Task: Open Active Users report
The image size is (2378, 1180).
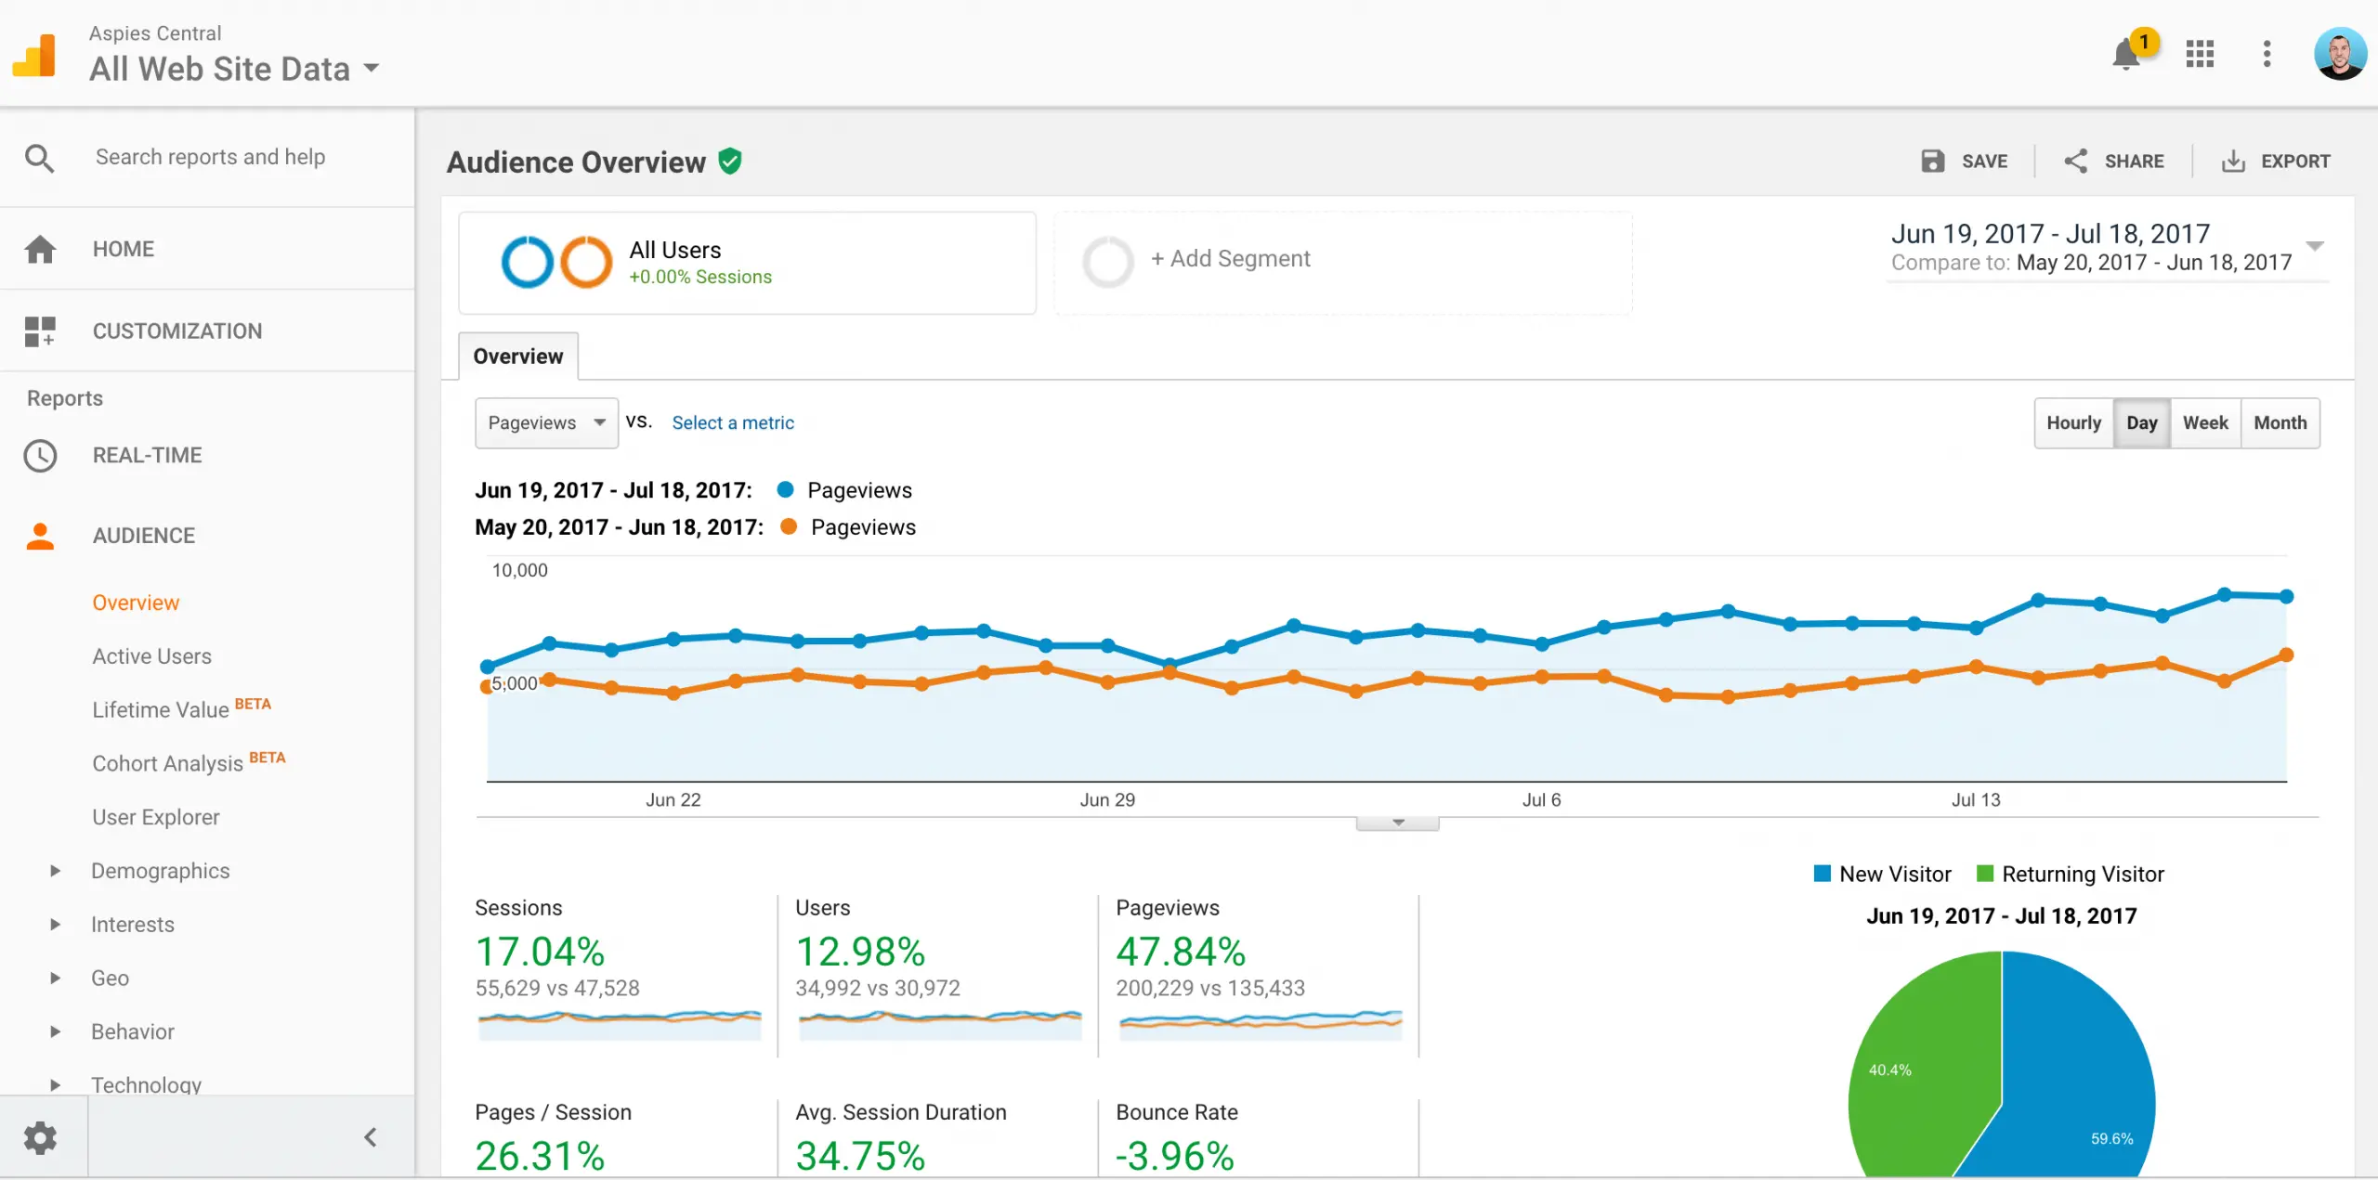Action: pyautogui.click(x=152, y=656)
